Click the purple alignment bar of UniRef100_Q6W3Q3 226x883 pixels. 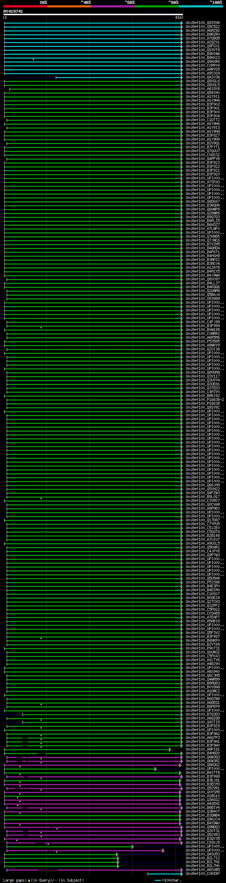94,757
